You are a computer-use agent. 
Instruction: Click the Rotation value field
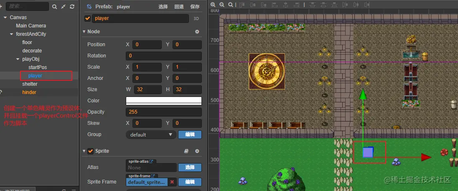[x=164, y=56]
